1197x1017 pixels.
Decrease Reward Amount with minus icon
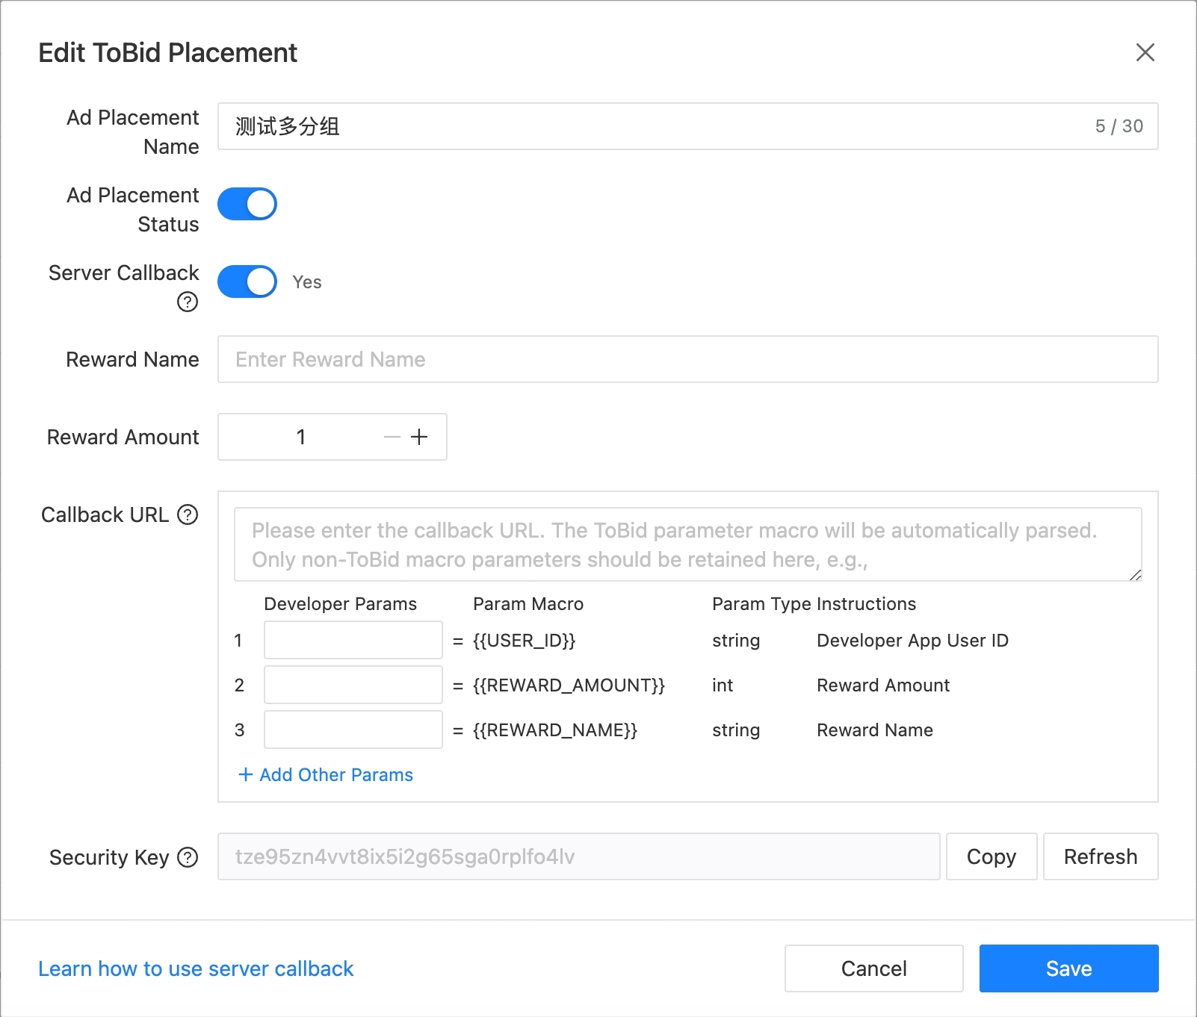pos(392,437)
